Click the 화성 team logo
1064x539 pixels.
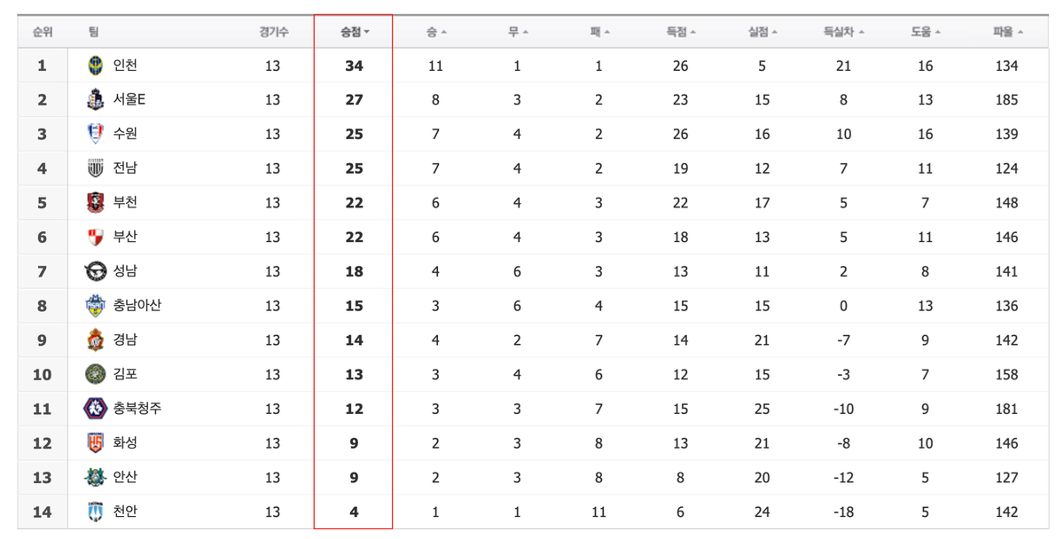(95, 443)
